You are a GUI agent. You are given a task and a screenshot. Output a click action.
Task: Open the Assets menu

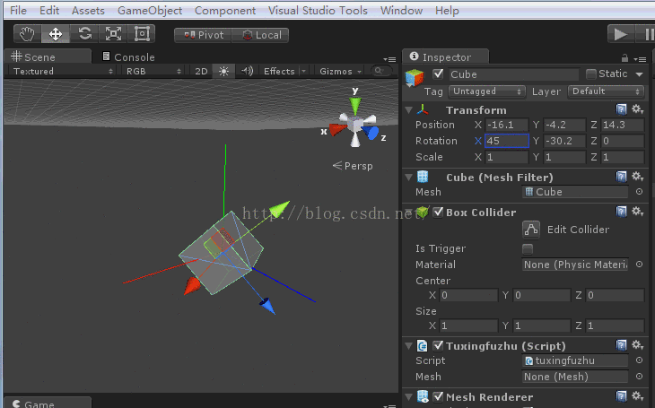[x=88, y=11]
